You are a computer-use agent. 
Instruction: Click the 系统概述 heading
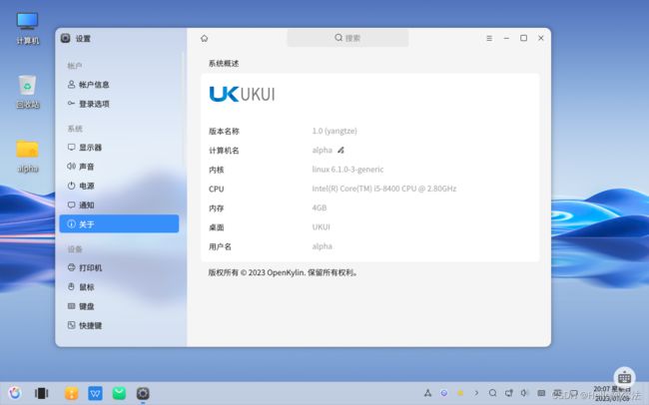point(224,63)
